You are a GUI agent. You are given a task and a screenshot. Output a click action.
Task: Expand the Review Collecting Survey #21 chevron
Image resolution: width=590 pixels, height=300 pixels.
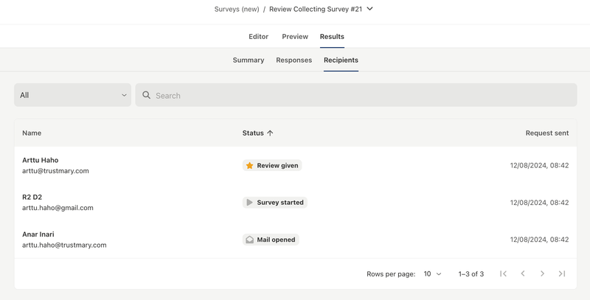[x=370, y=9]
